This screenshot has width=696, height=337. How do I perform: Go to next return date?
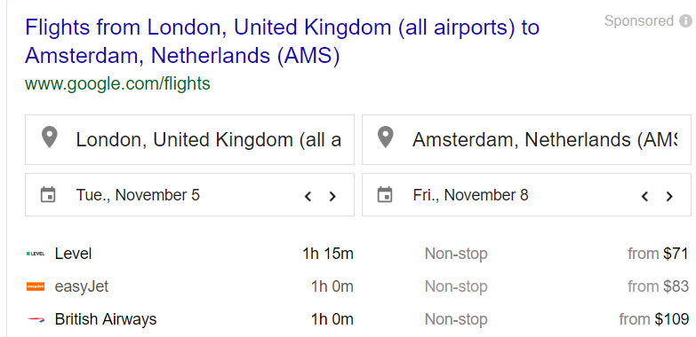pyautogui.click(x=669, y=196)
